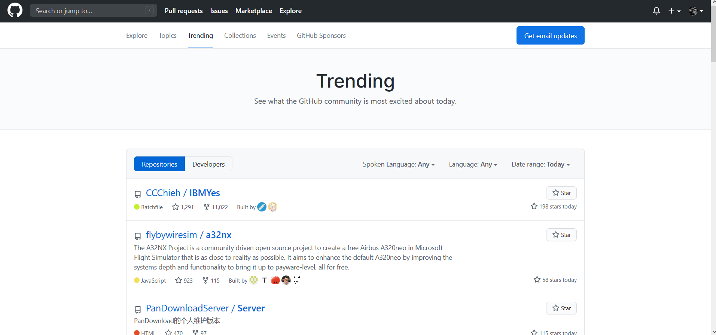The width and height of the screenshot is (716, 335).
Task: Open a32nx stargazers count 923
Action: 184,280
